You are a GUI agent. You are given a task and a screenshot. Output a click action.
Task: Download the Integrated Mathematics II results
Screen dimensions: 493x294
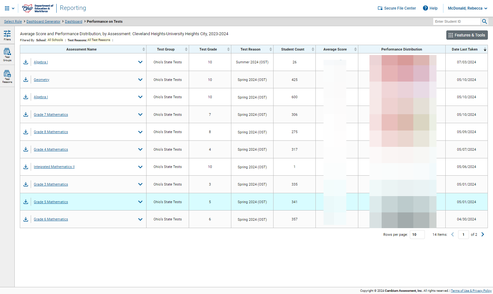pyautogui.click(x=26, y=167)
